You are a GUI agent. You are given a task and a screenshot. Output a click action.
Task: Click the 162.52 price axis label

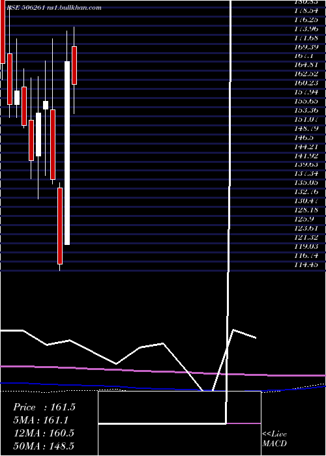tap(306, 74)
